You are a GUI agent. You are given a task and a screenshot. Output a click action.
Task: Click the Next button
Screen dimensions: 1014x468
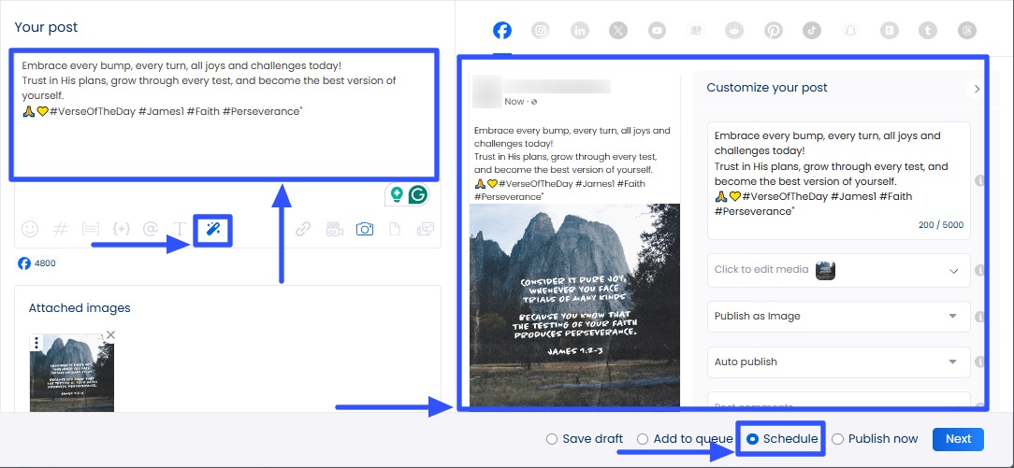tap(958, 439)
